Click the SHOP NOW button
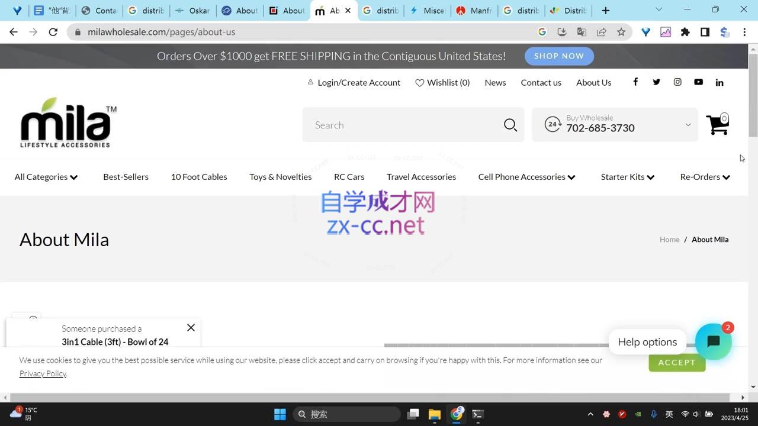Screen dimensions: 758x426 click(x=559, y=56)
